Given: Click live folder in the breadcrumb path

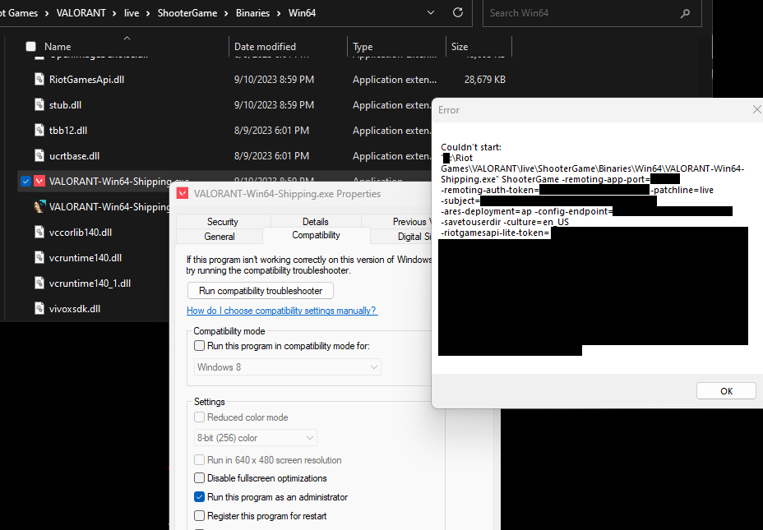Looking at the screenshot, I should pyautogui.click(x=132, y=13).
